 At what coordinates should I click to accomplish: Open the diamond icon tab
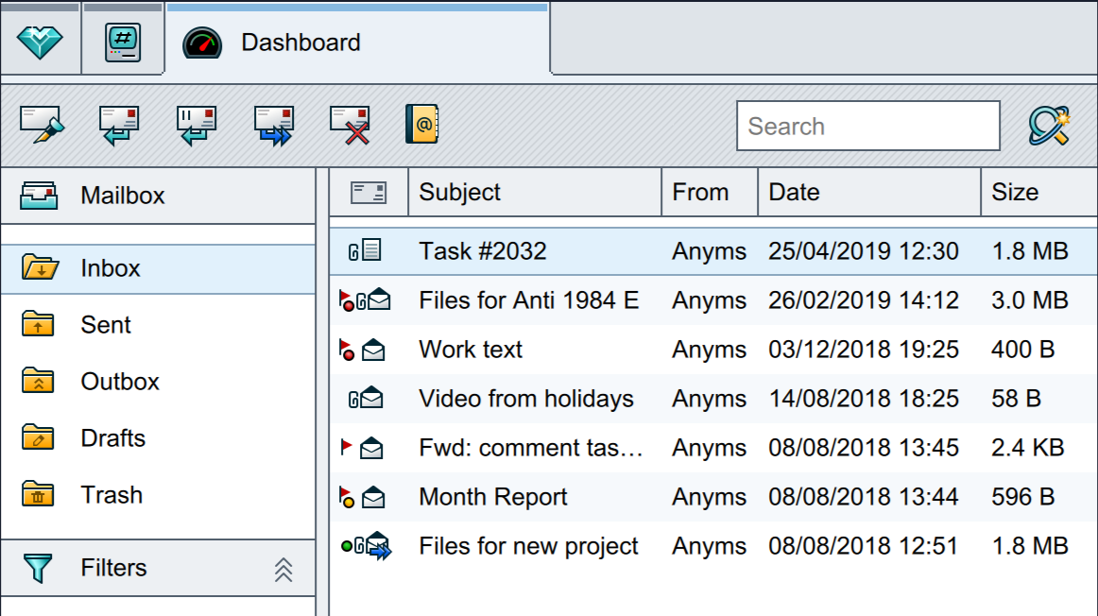click(x=40, y=43)
